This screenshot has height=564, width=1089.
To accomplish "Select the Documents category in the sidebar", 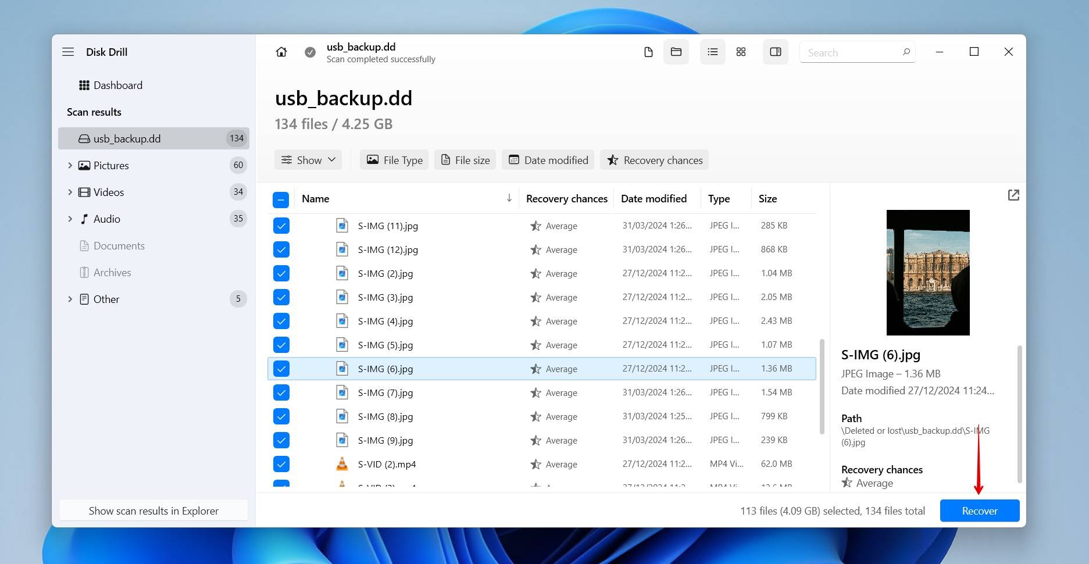I will click(119, 245).
